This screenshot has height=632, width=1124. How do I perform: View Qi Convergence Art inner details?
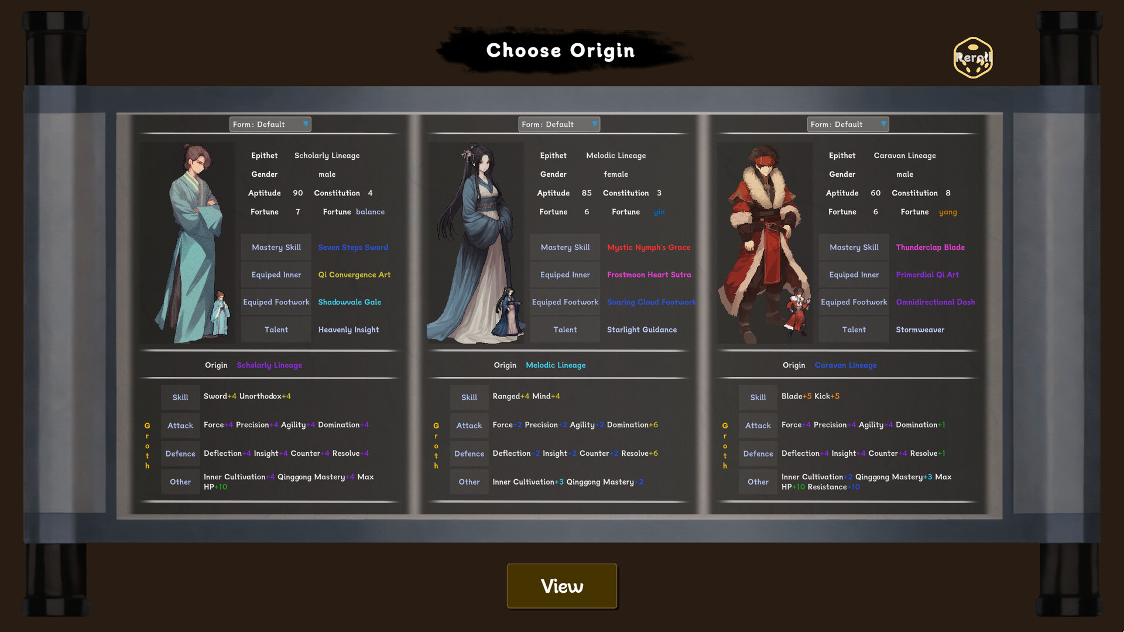click(x=354, y=274)
